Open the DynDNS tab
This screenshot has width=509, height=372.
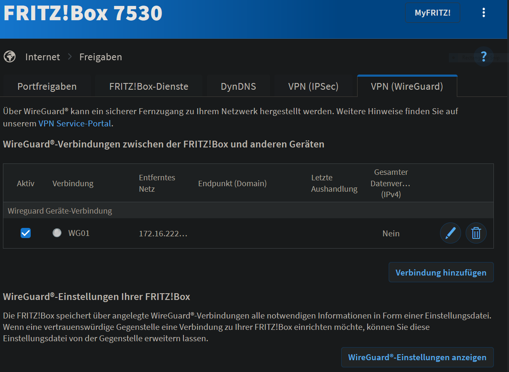(239, 86)
